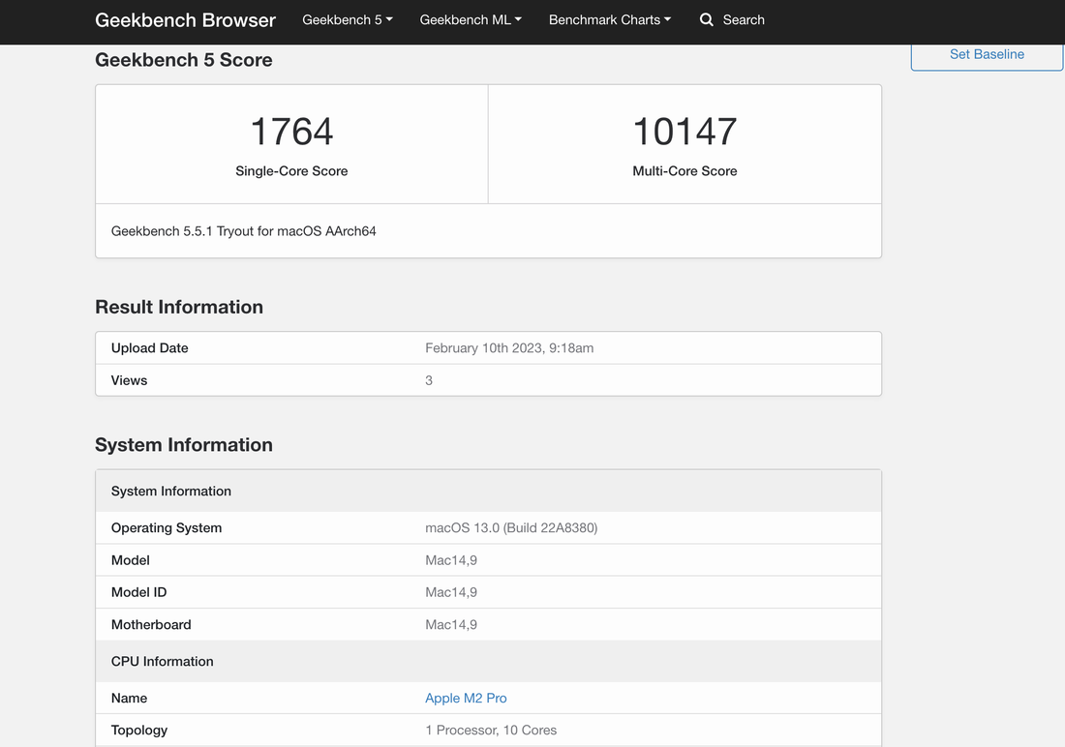The image size is (1065, 747).
Task: Click the 1764 single-core score number
Action: coord(291,132)
